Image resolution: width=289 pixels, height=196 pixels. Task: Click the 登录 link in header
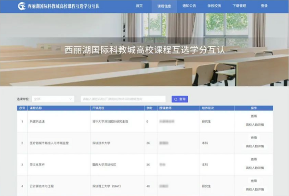264,6
